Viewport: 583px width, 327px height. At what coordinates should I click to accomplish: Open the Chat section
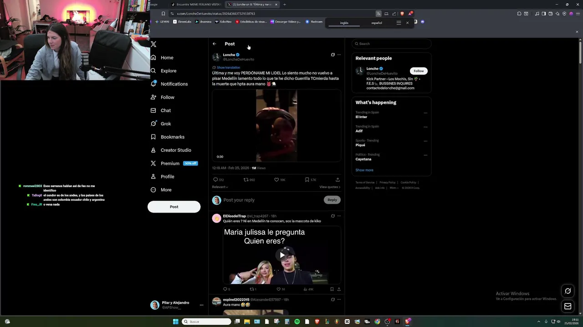coord(161,110)
